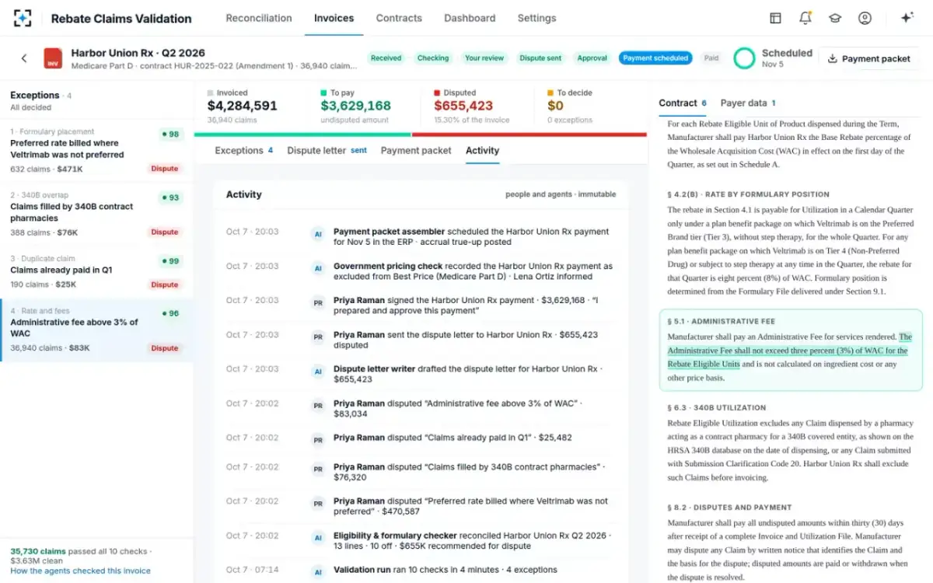The image size is (933, 583).
Task: Click the 93 confidence badge
Action: tap(170, 197)
